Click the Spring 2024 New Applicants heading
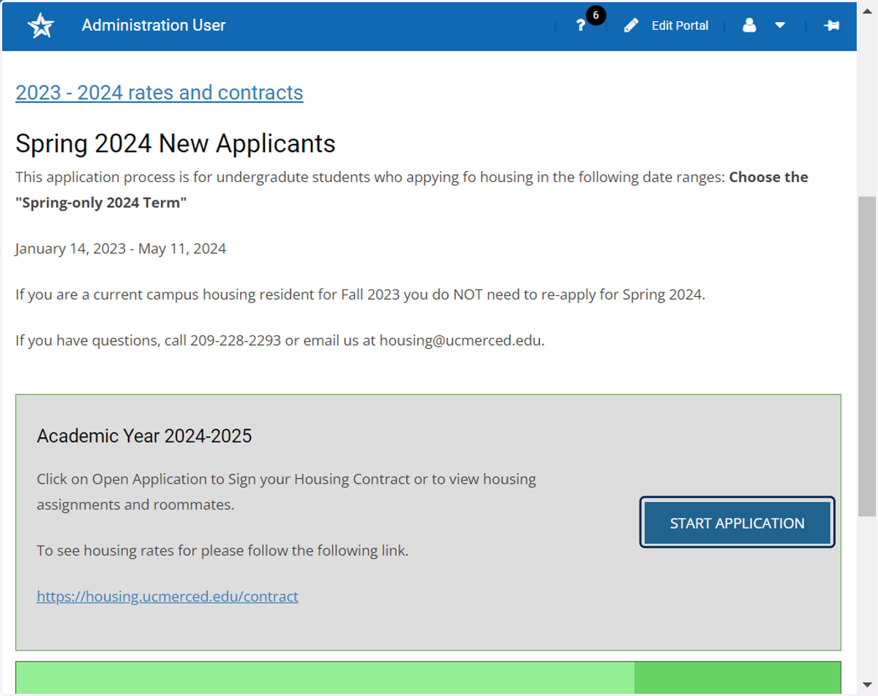The height and width of the screenshot is (696, 878). 176,143
